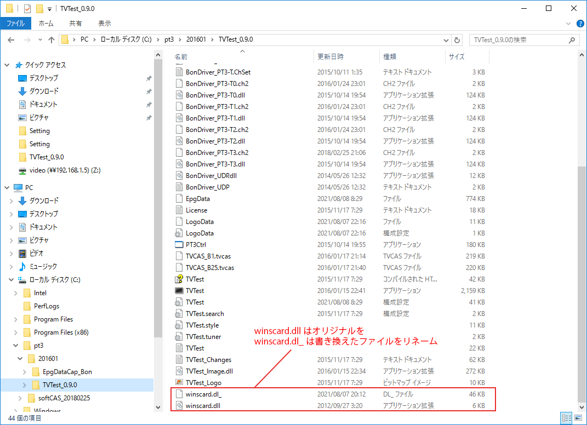
Task: Click the ビデオ folder icon in tree
Action: (x=22, y=253)
